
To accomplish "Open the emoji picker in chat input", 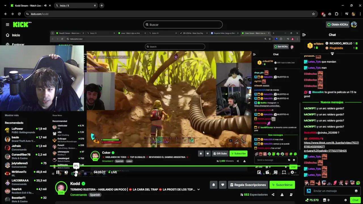I will coord(356,191).
